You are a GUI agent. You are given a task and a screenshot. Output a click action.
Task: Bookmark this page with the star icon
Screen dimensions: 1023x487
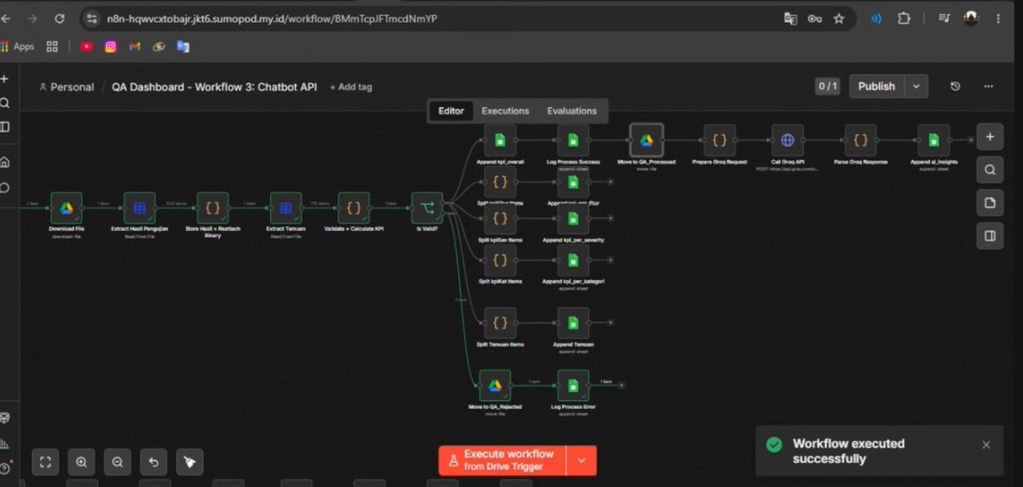tap(839, 18)
